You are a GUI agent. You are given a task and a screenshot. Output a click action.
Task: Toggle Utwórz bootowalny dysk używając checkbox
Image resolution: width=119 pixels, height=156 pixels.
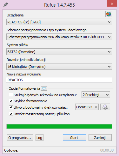pos(11,107)
